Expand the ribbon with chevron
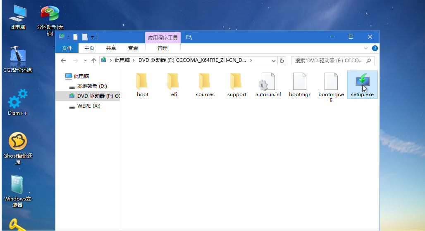Screen dimensions: 425x231 pos(366,48)
